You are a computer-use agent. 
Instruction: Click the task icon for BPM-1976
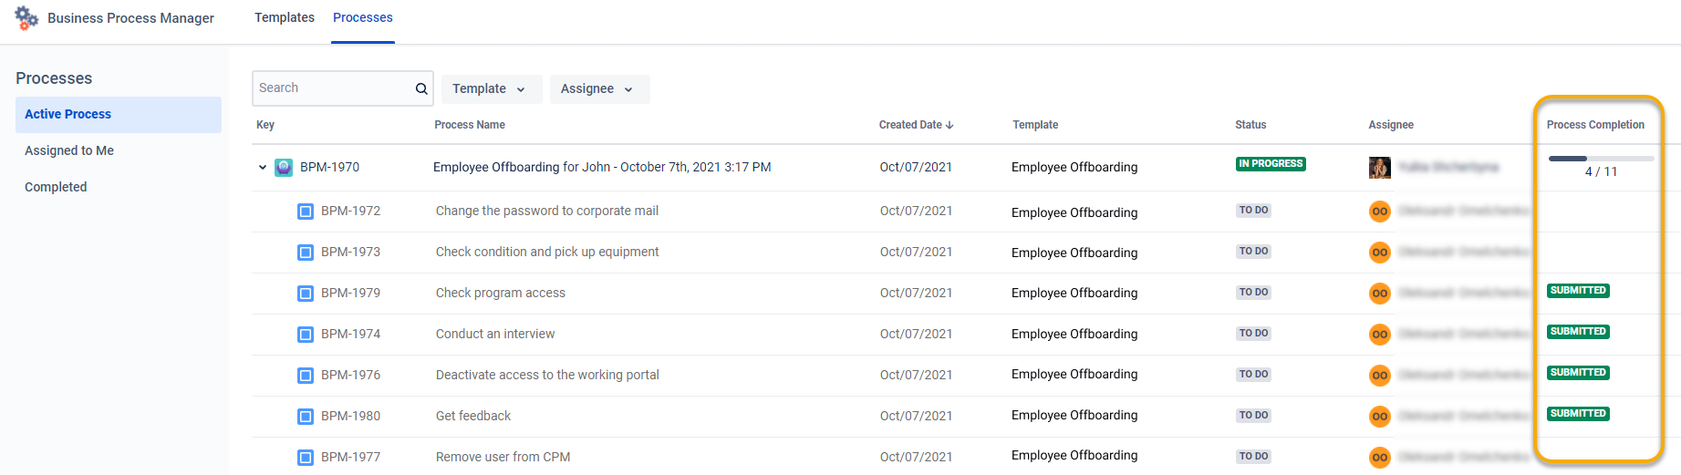pyautogui.click(x=306, y=376)
